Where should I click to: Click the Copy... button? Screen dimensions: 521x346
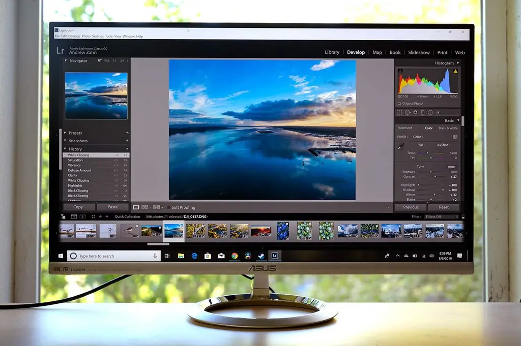79,207
